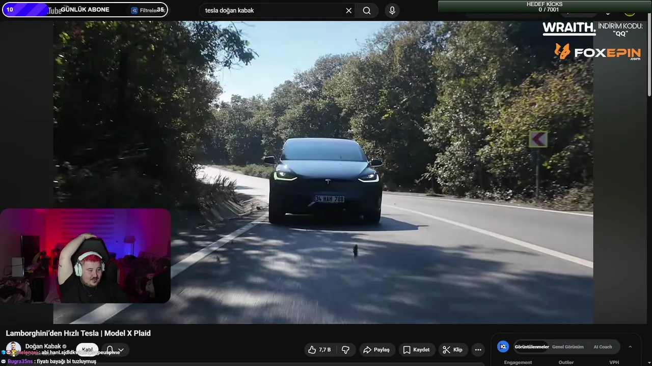Collapse the IQ stats panel with chevron
This screenshot has height=366, width=652.
[630, 347]
